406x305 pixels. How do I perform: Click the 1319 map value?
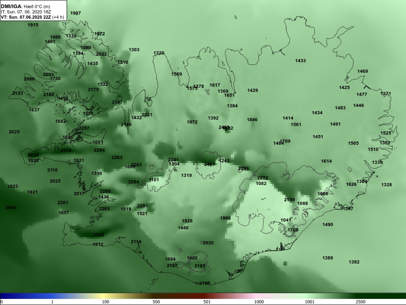tap(186, 176)
